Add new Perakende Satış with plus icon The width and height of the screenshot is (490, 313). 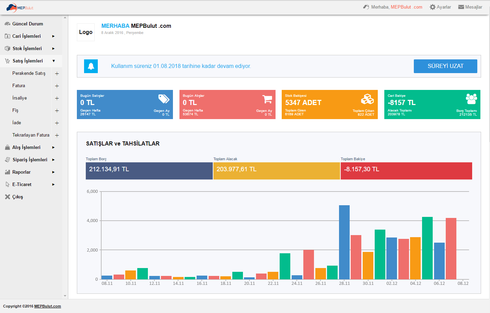(57, 73)
